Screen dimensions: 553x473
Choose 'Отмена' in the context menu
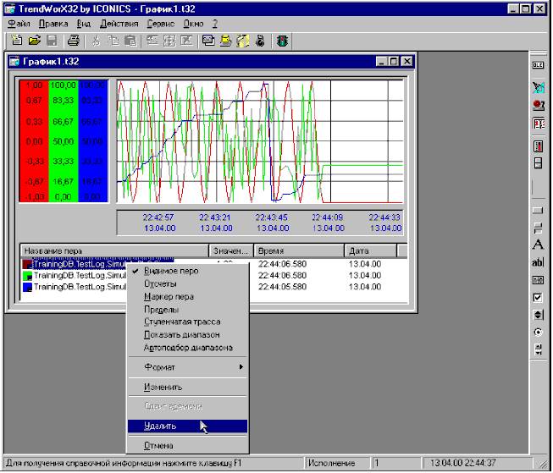[x=187, y=446]
